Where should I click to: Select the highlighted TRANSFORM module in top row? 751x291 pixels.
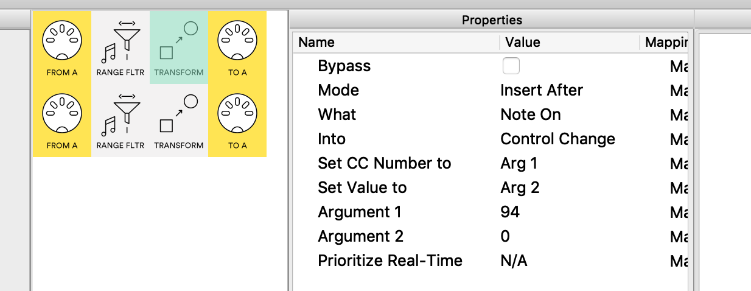coord(178,46)
